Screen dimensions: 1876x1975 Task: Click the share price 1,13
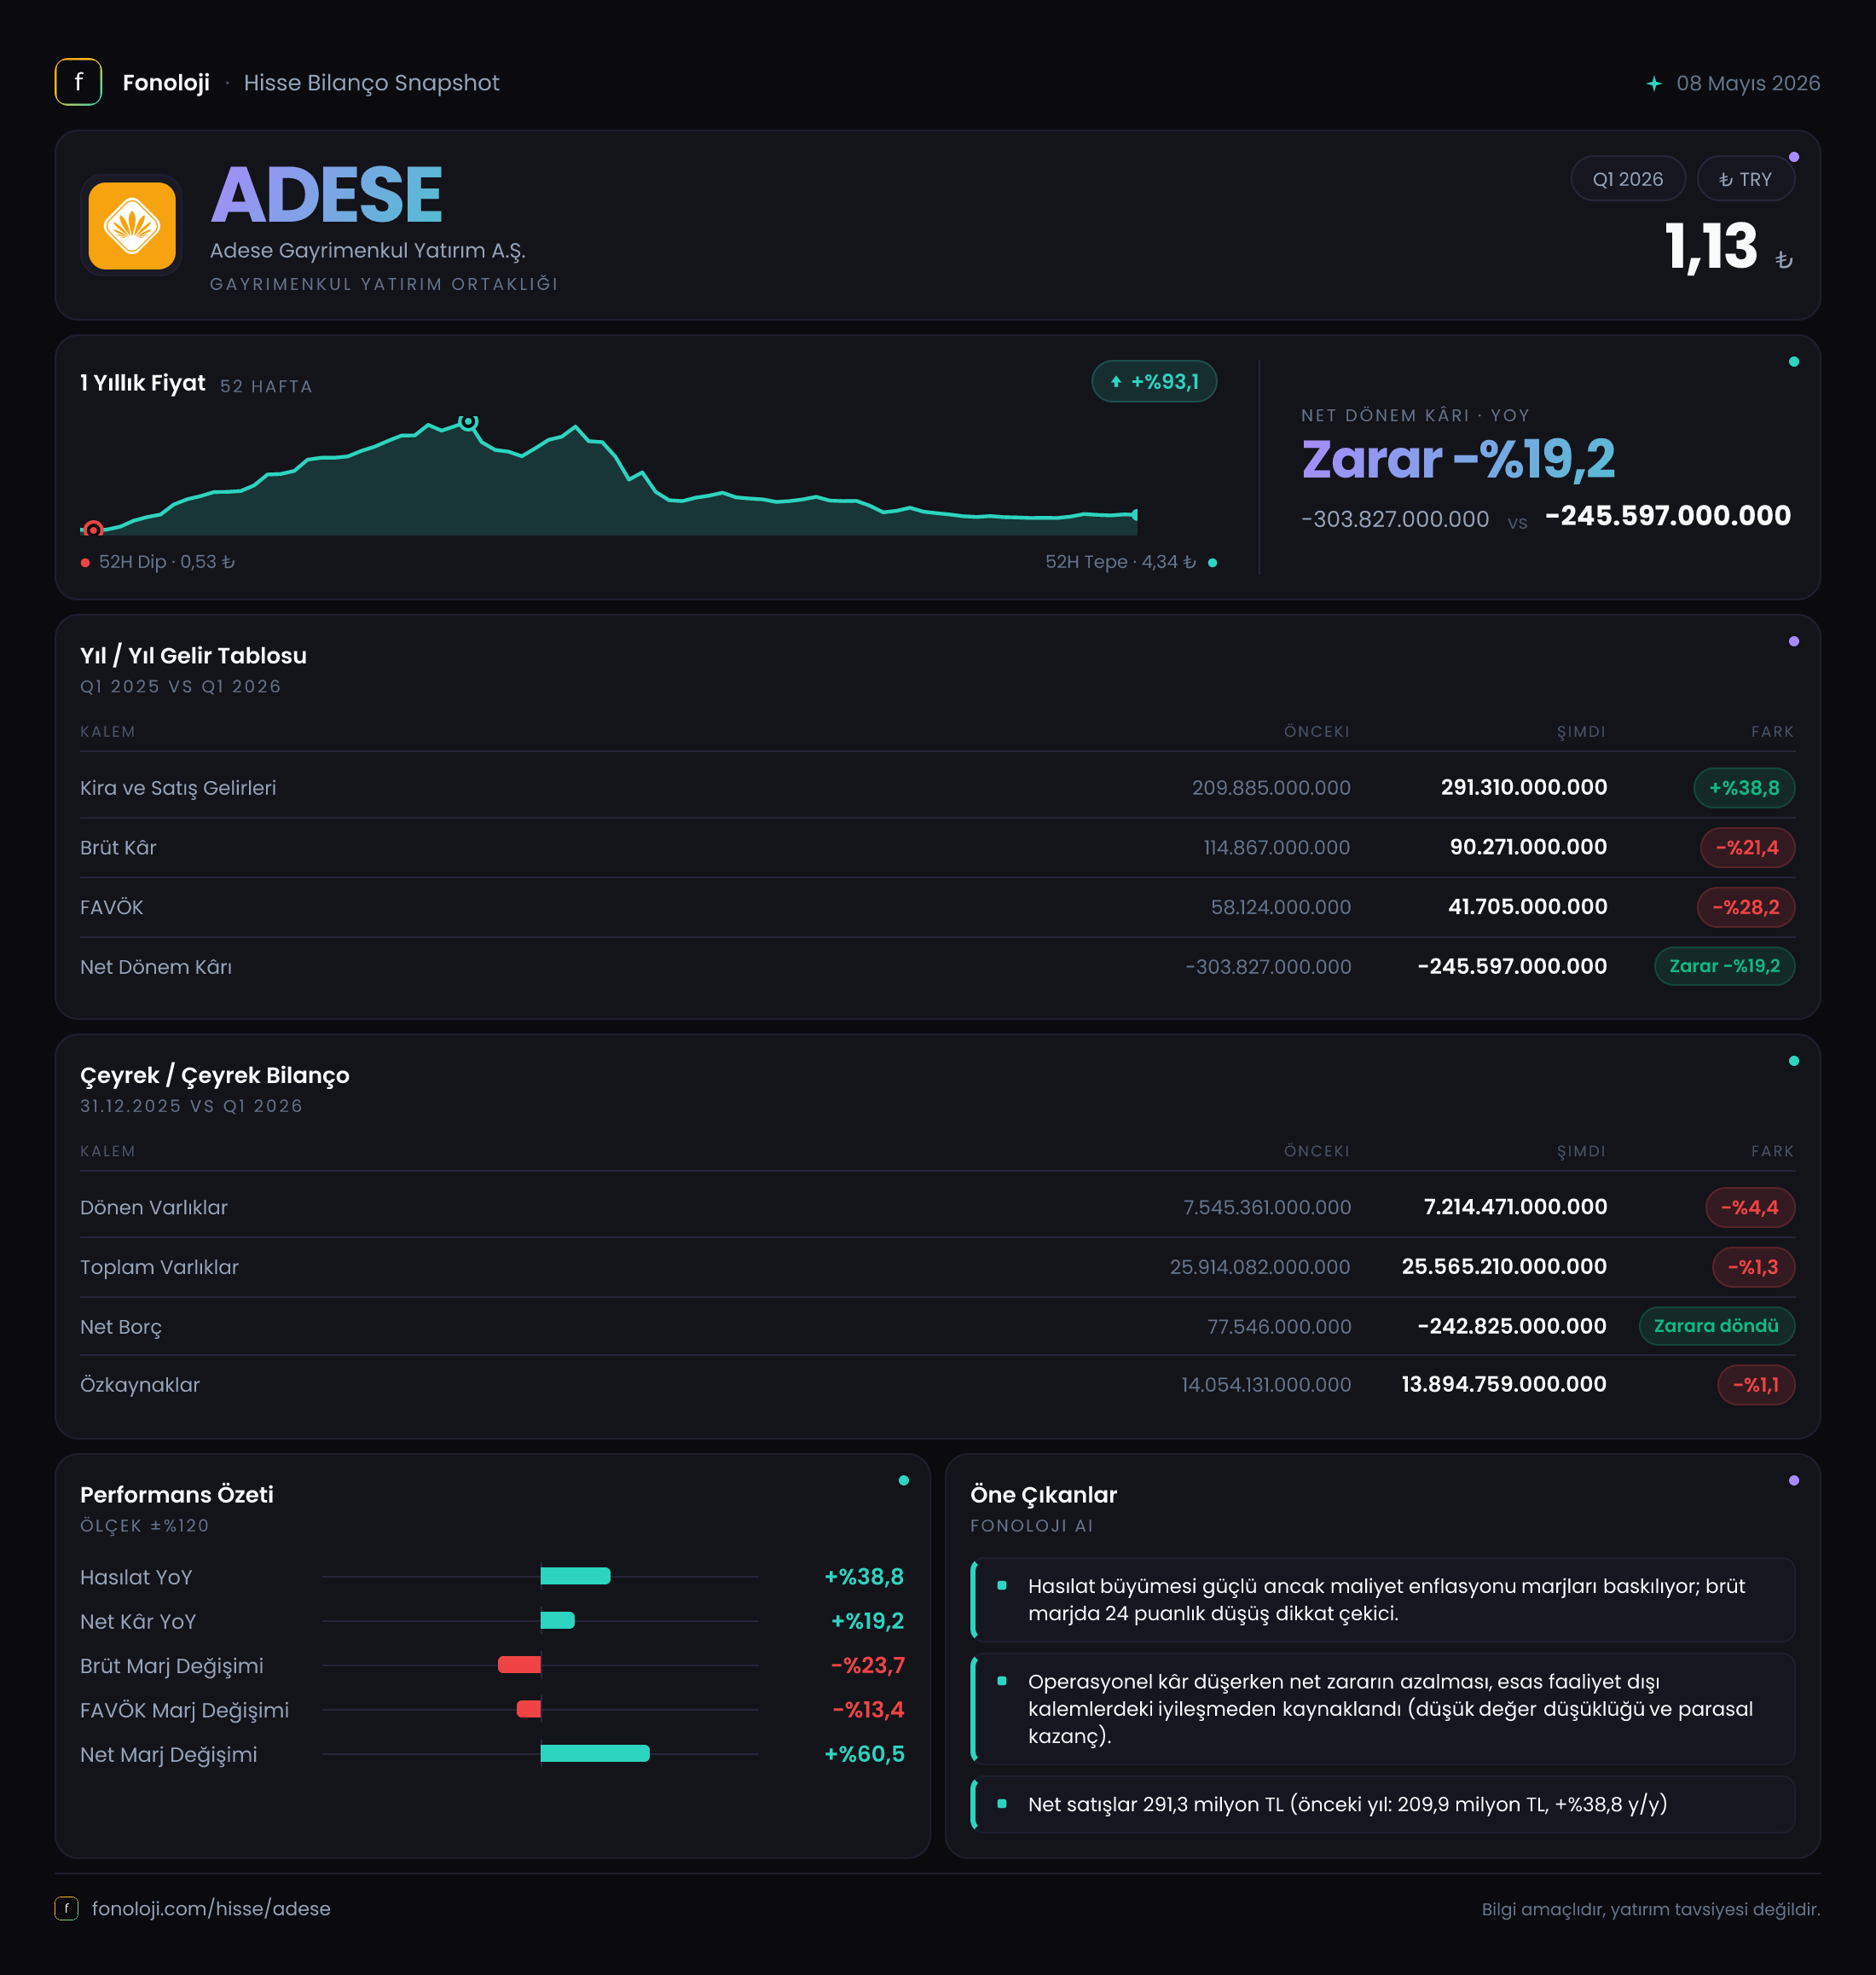tap(1710, 247)
